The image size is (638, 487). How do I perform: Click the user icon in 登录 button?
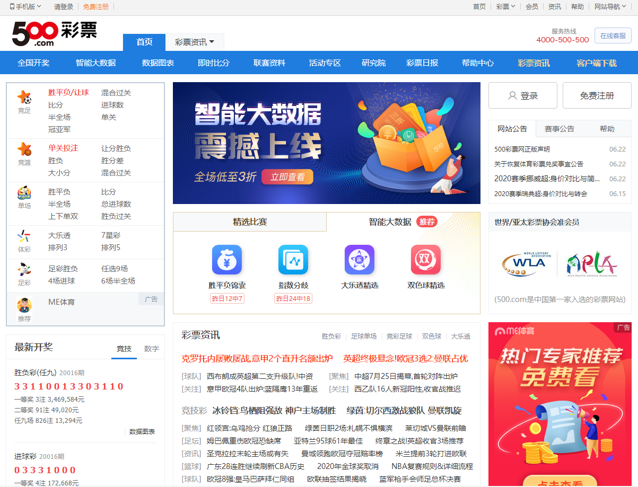512,95
